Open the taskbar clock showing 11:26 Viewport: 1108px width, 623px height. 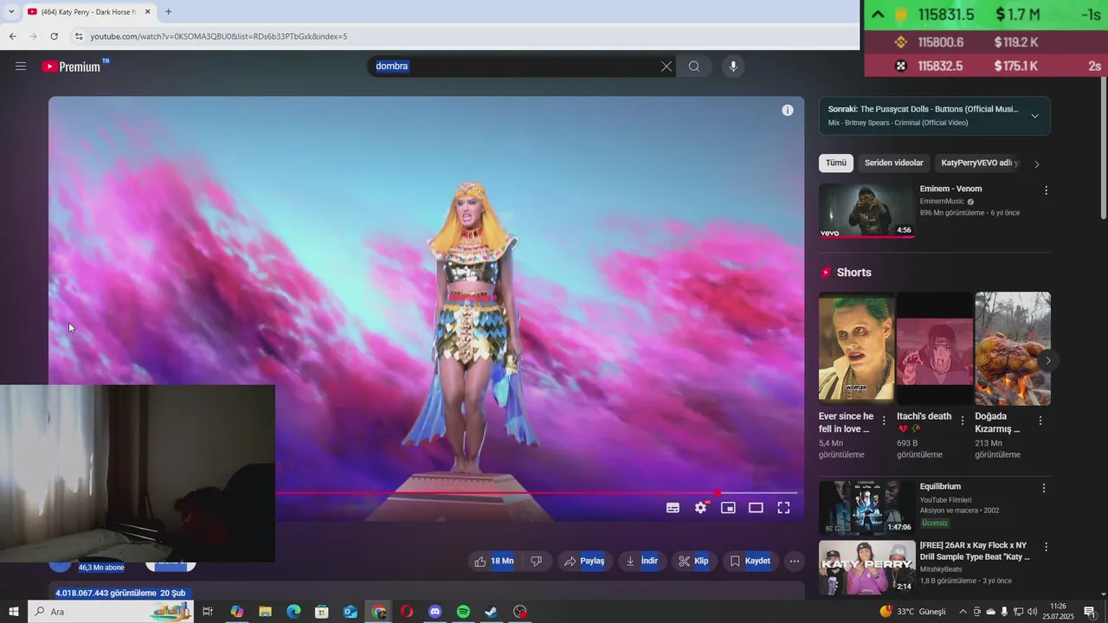1058,612
